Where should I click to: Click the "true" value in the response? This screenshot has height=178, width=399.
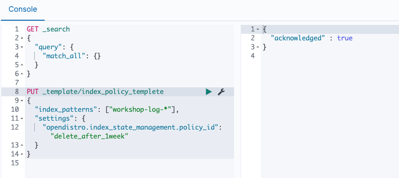345,38
